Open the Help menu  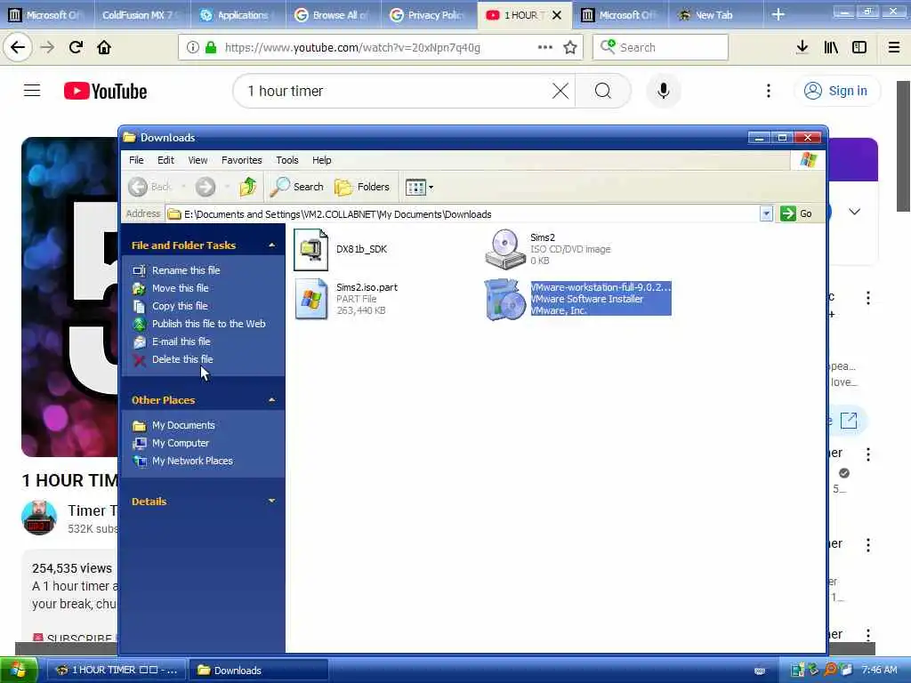pyautogui.click(x=321, y=160)
